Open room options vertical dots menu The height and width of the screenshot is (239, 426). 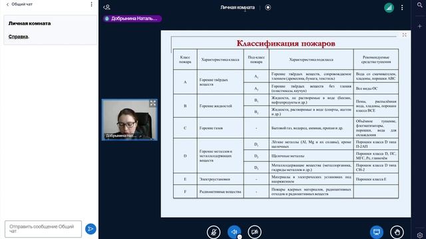pyautogui.click(x=402, y=7)
